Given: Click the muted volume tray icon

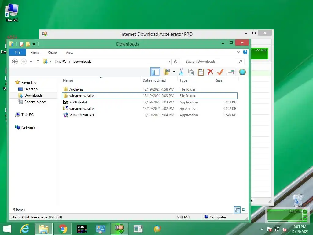Looking at the screenshot, I should (284, 229).
